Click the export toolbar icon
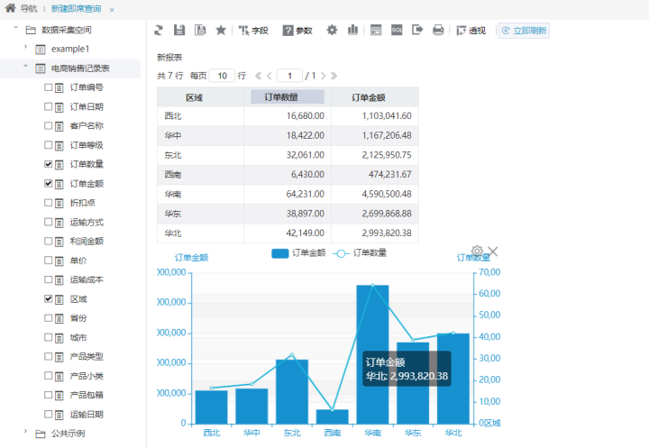The image size is (649, 448). tap(417, 30)
